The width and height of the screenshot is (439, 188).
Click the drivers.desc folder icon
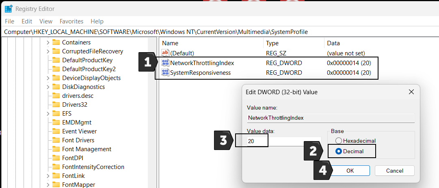56,96
